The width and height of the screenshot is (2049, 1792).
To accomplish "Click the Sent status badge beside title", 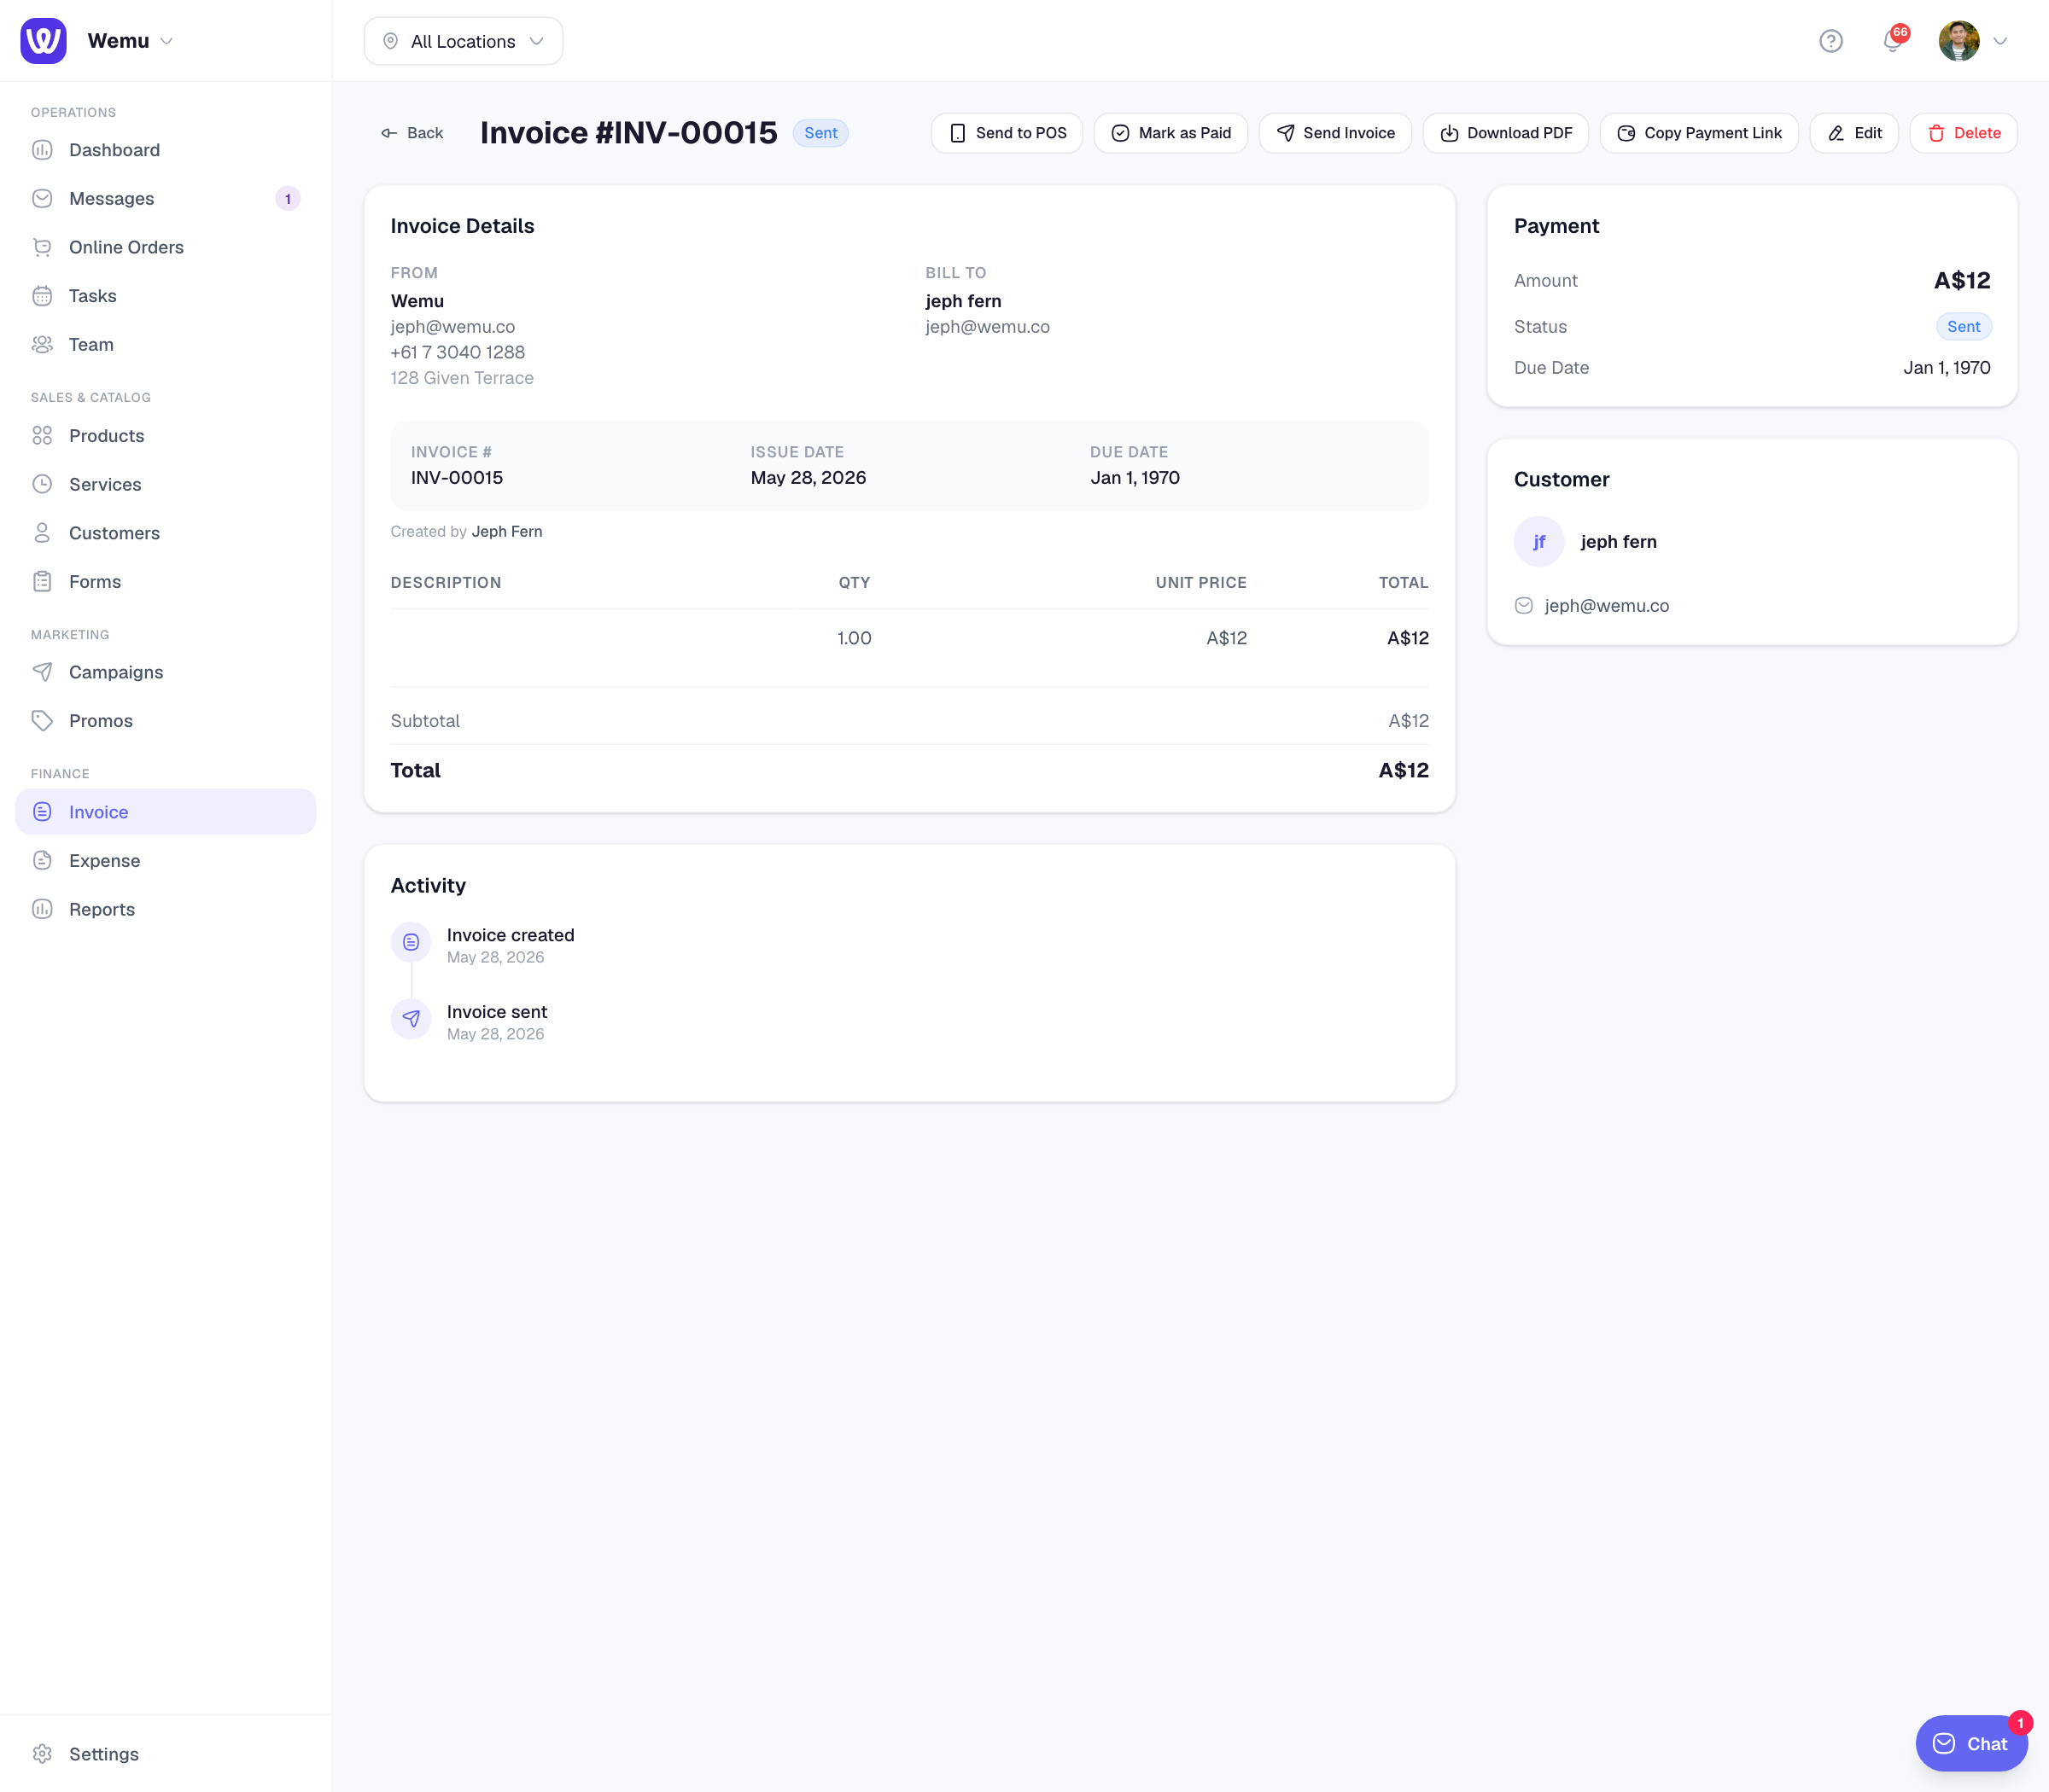I will 820,133.
